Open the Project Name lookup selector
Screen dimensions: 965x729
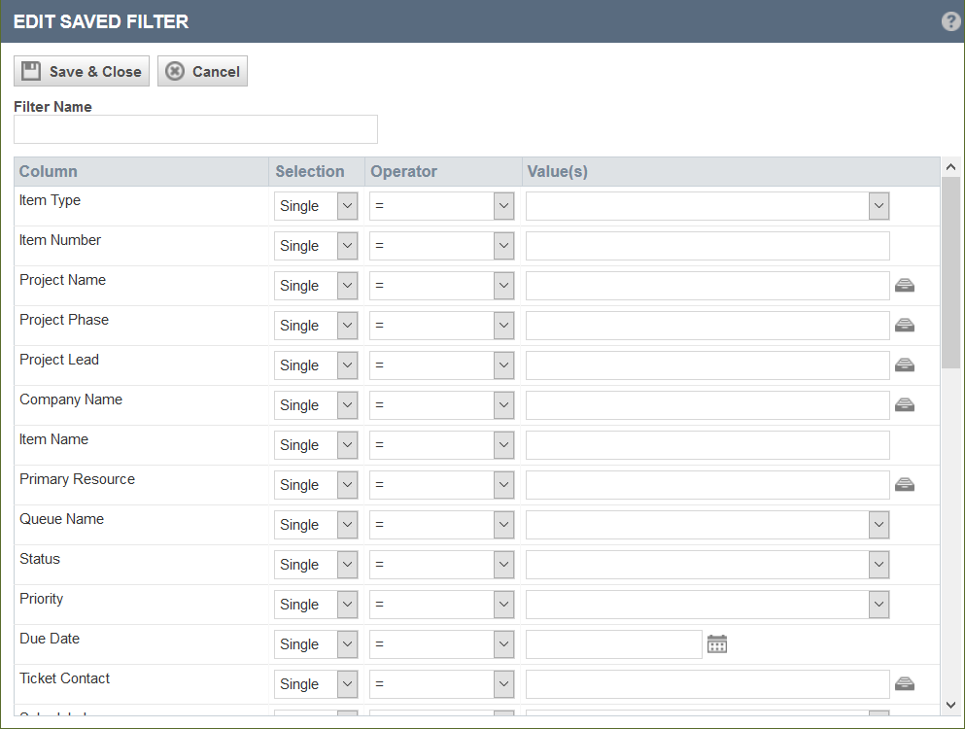[905, 285]
